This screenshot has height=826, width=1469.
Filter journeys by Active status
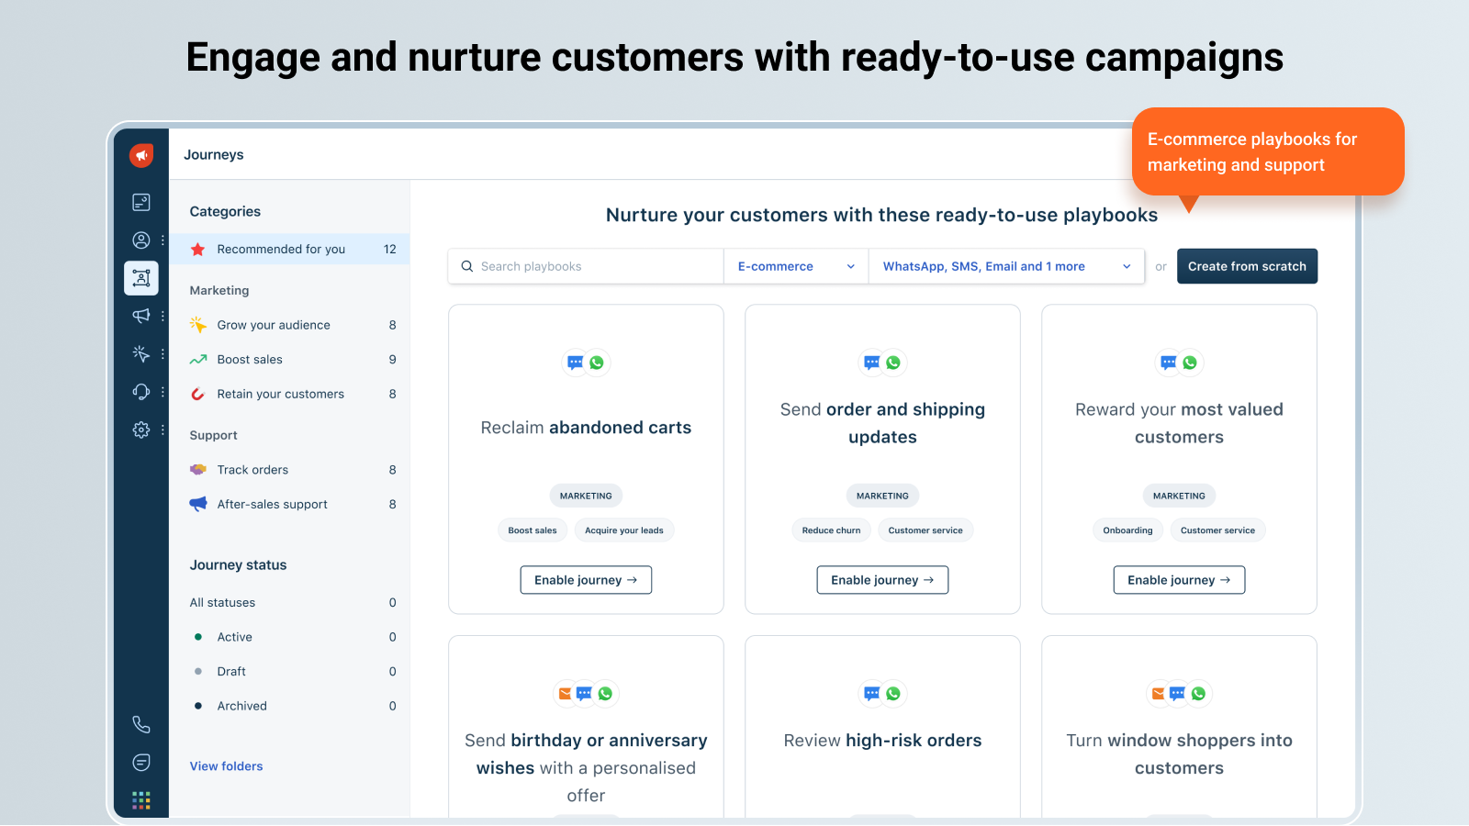point(235,636)
